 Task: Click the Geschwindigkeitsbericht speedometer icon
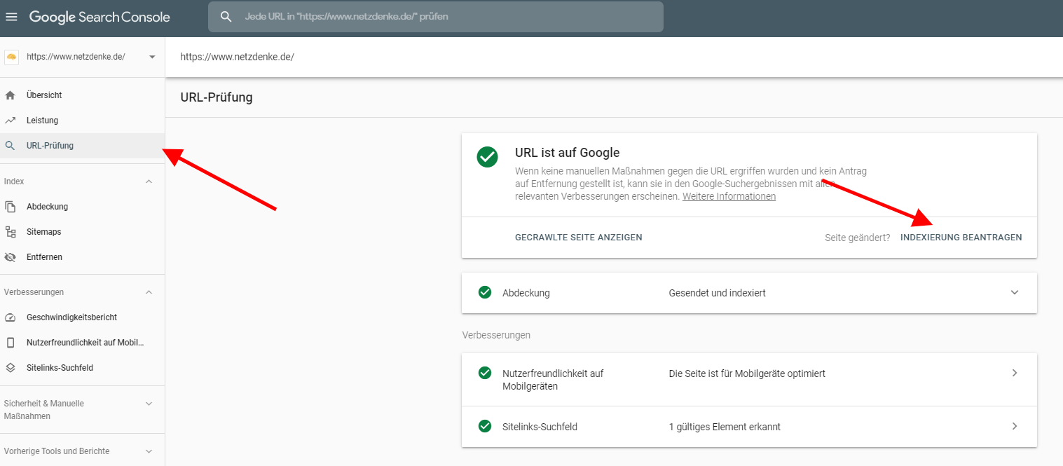coord(10,317)
